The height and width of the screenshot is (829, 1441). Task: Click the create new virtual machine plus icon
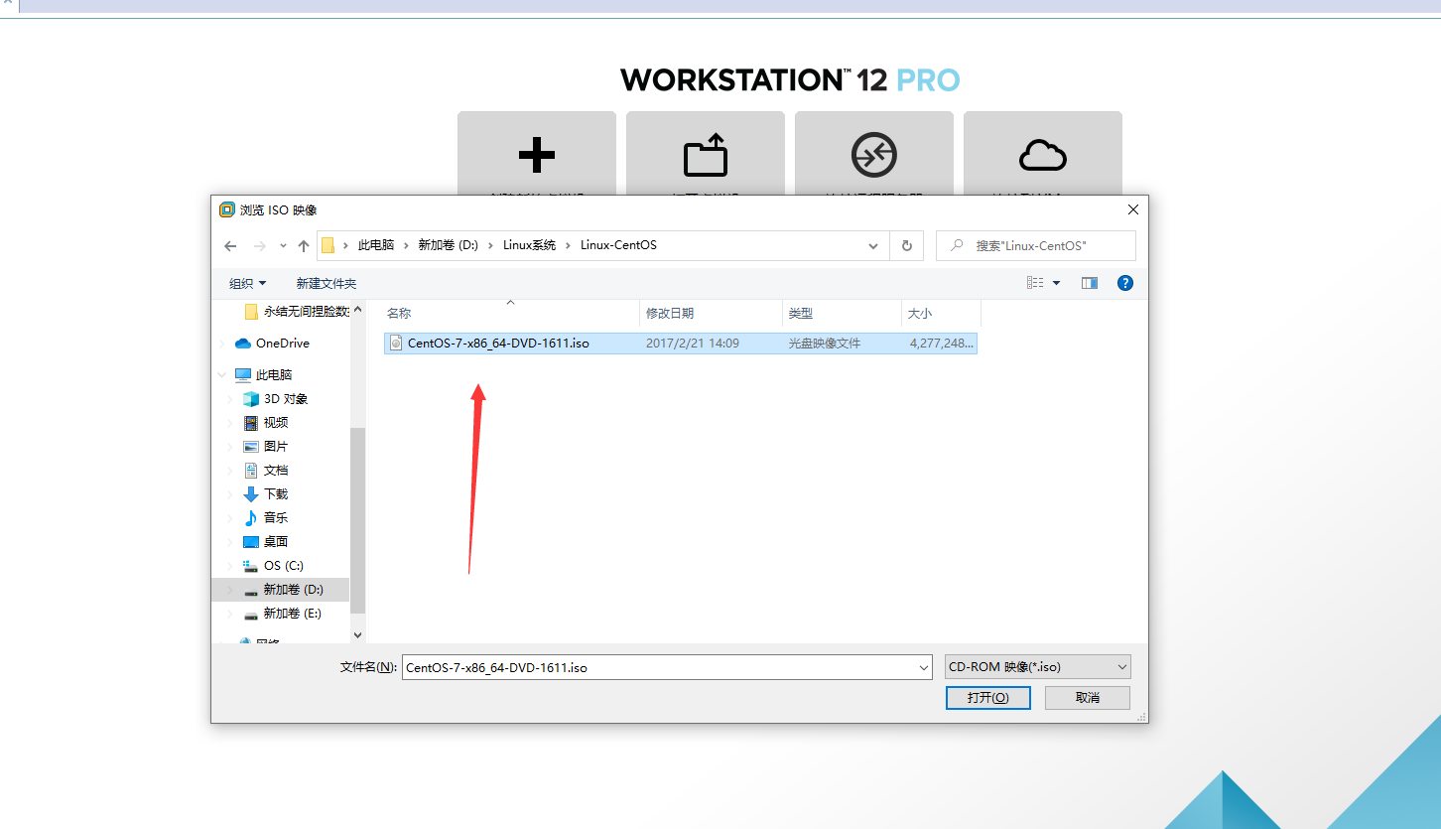coord(537,155)
